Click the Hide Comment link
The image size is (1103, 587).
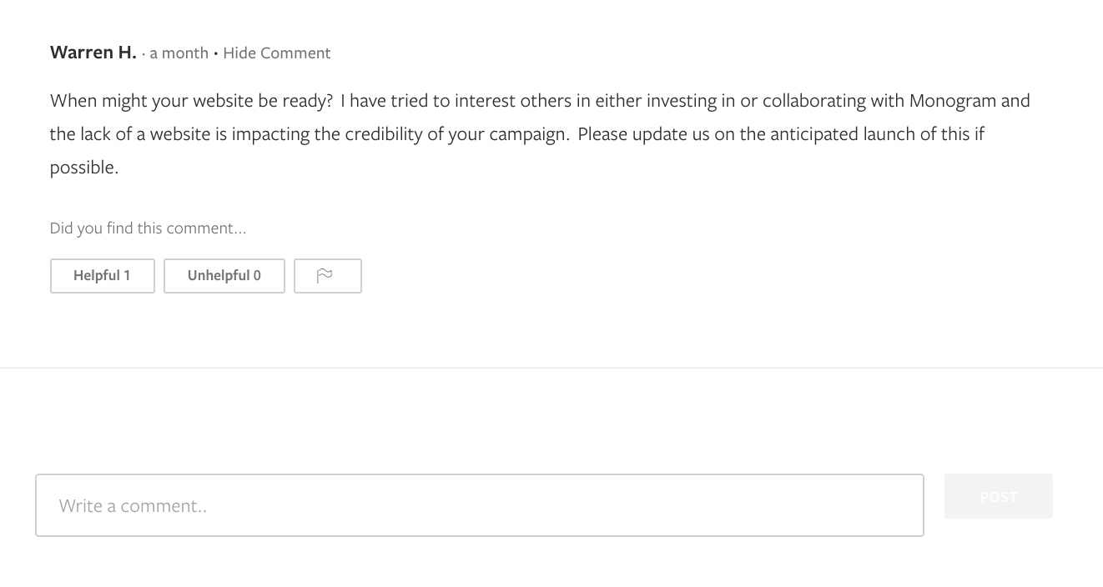(276, 53)
